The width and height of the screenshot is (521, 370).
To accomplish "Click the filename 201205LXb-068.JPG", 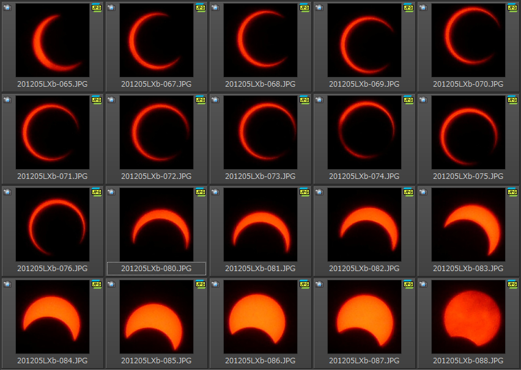I will point(260,84).
